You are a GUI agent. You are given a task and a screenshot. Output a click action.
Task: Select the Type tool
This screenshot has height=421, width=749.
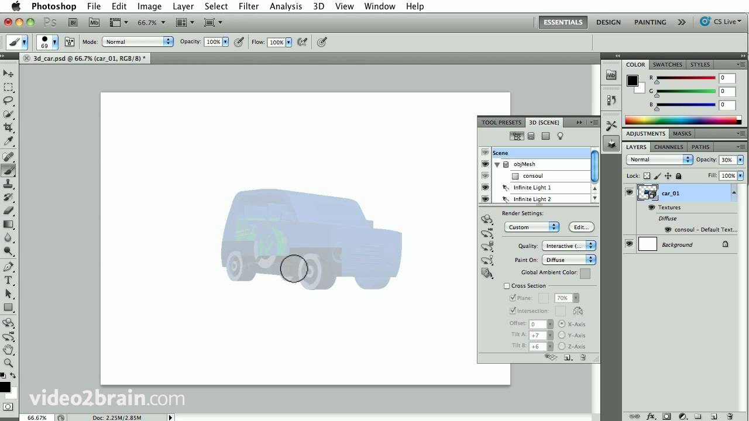click(8, 281)
